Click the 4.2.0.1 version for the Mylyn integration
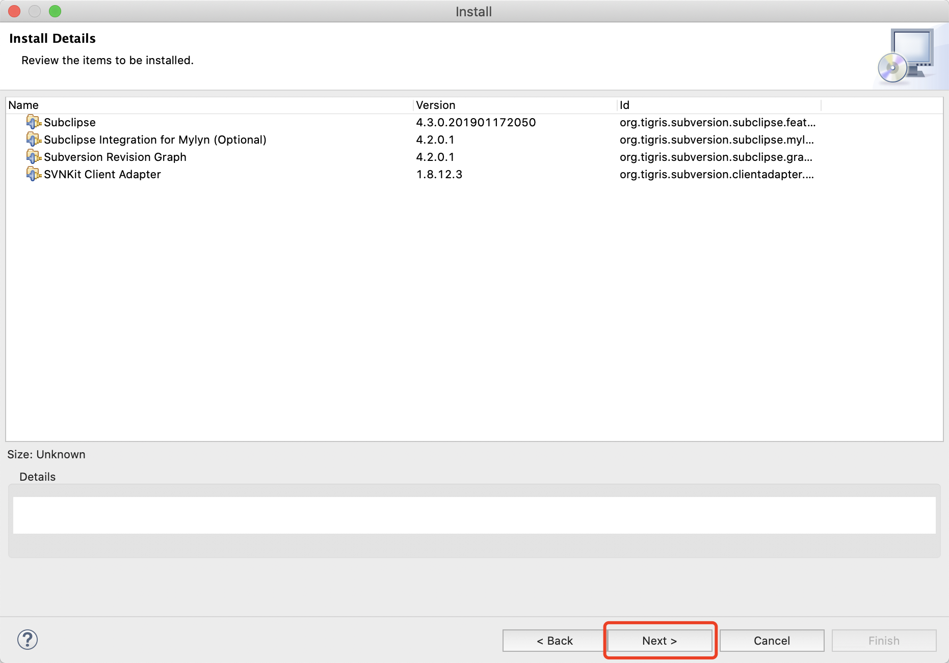The height and width of the screenshot is (663, 949). point(435,140)
